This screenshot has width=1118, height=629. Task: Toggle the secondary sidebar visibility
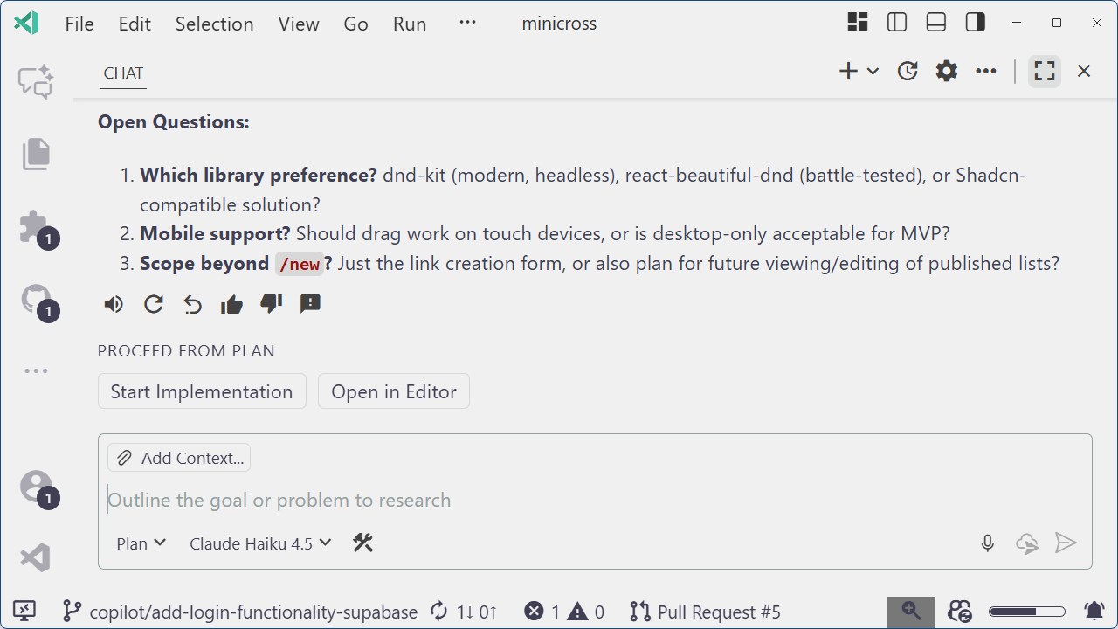click(x=975, y=22)
